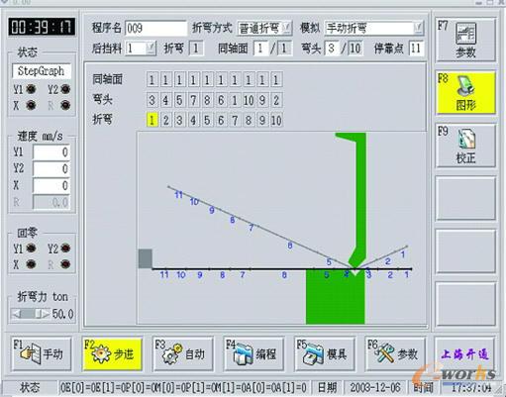Toggle the Y1 status indicator under 状态

pos(31,89)
